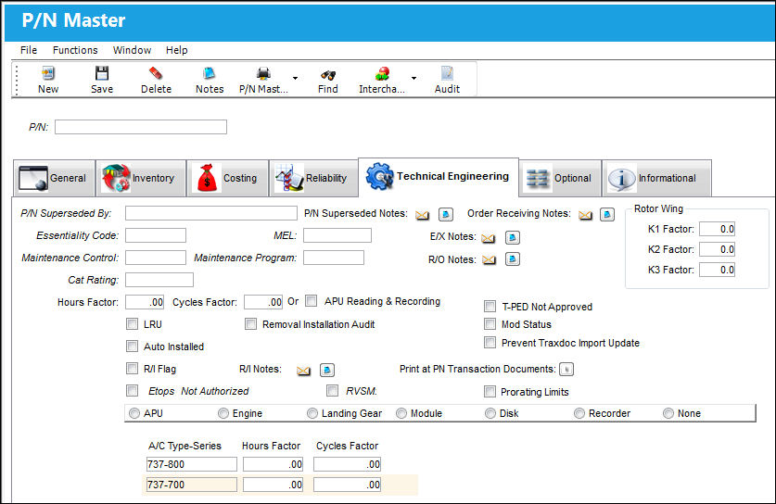Open Notes from the toolbar
Screen dimensions: 776x504
coord(210,73)
